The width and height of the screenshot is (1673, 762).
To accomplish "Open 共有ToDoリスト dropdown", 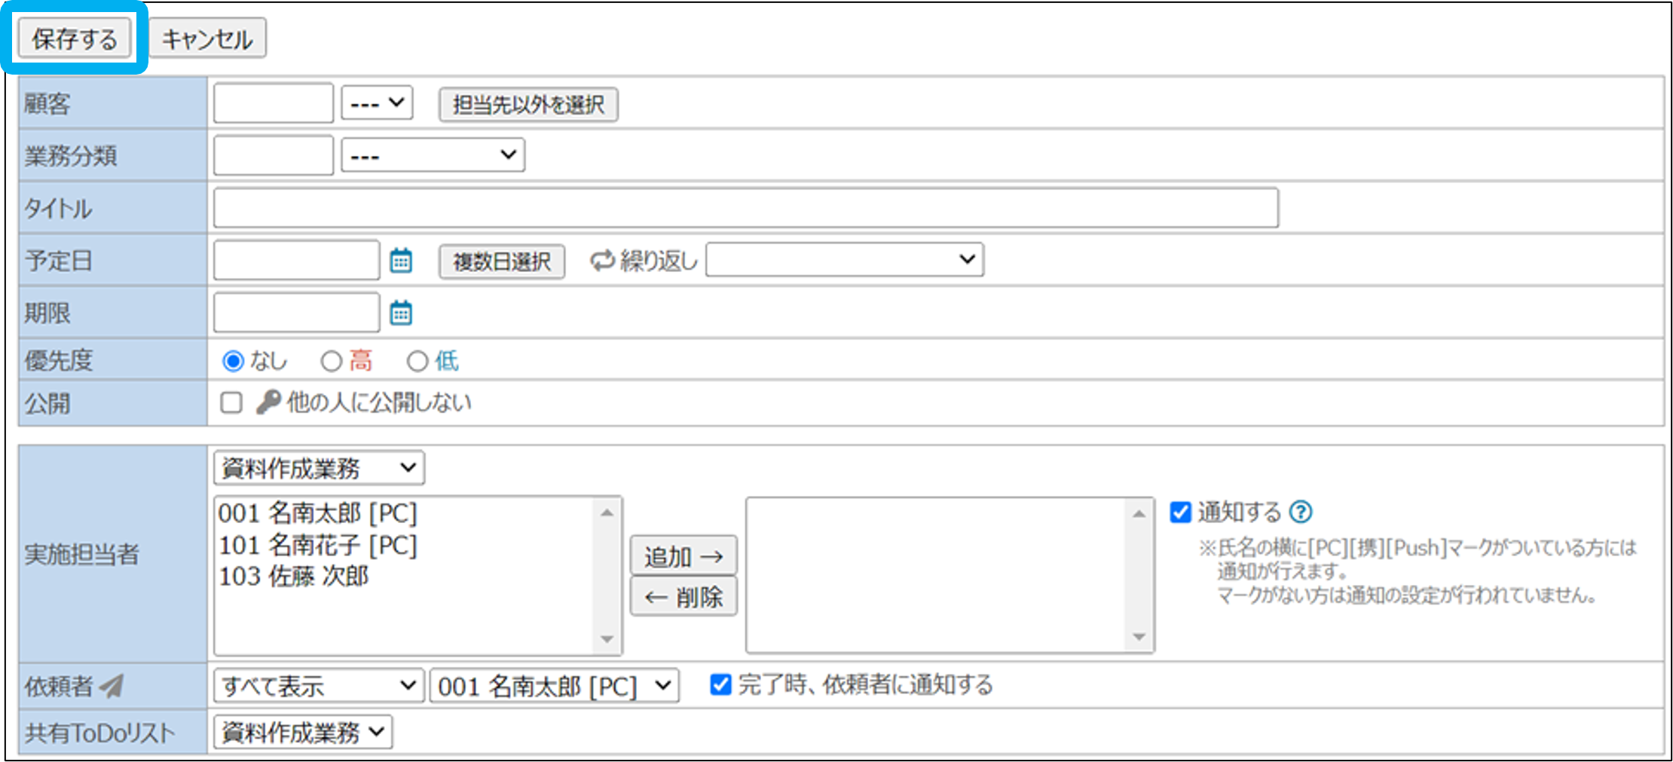I will [303, 732].
